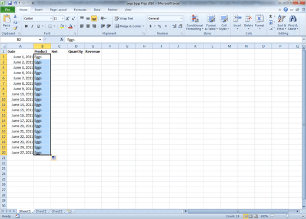Click the Decrease Indent icon
Screen dimensions: 306x219
102,26
